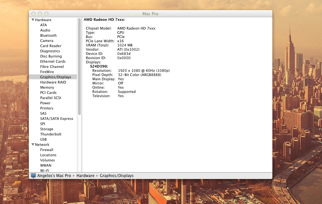Image resolution: width=322 pixels, height=204 pixels.
Task: Select Memory in the sidebar
Action: tap(47, 87)
